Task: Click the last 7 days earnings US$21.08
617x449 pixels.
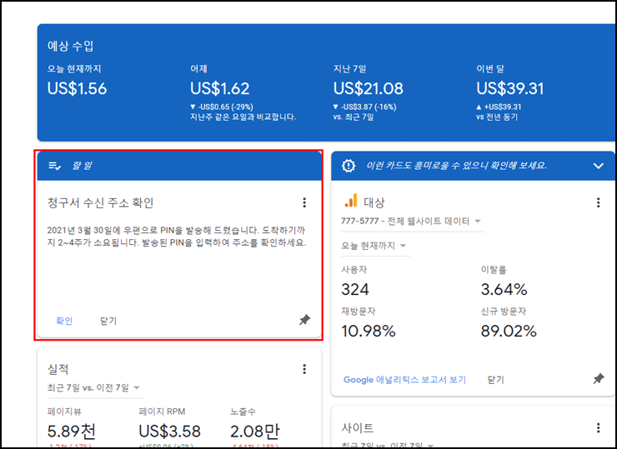Action: (369, 88)
